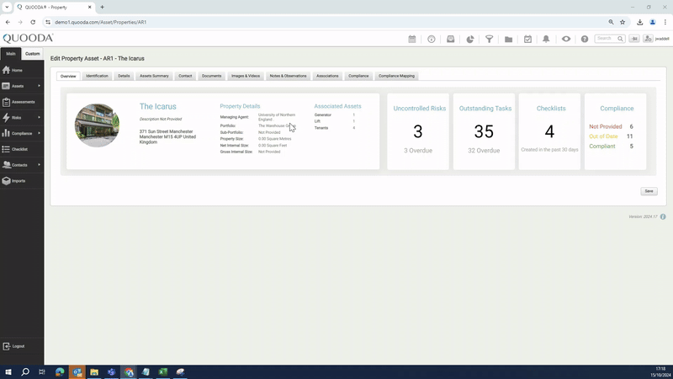This screenshot has height=379, width=673.
Task: Click the Checklists card showing 4
Action: coord(549,131)
